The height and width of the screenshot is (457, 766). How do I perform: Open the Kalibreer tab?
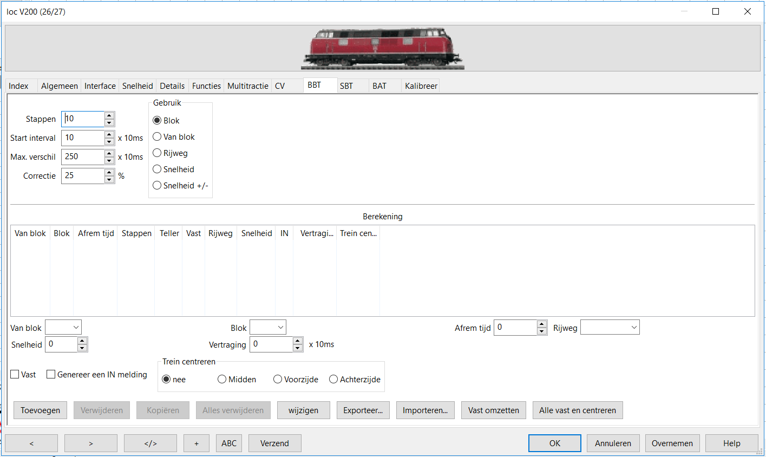click(421, 86)
